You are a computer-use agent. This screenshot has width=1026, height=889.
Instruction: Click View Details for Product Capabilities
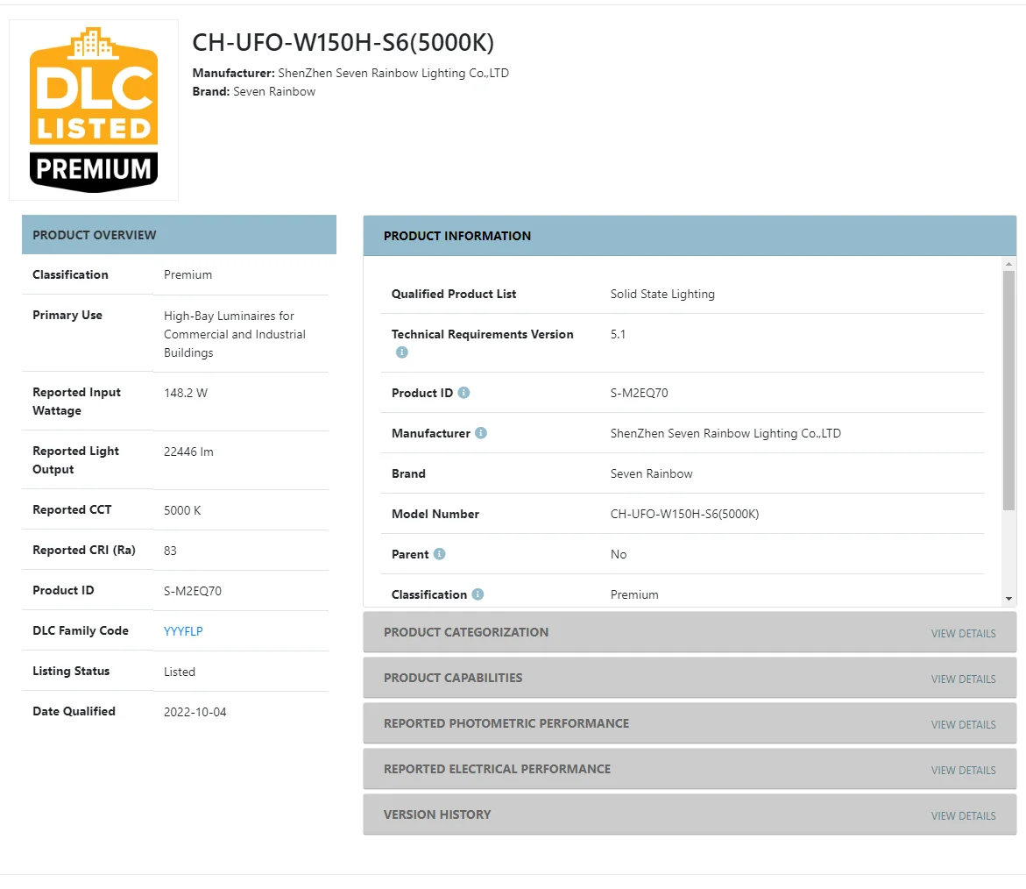pyautogui.click(x=963, y=679)
